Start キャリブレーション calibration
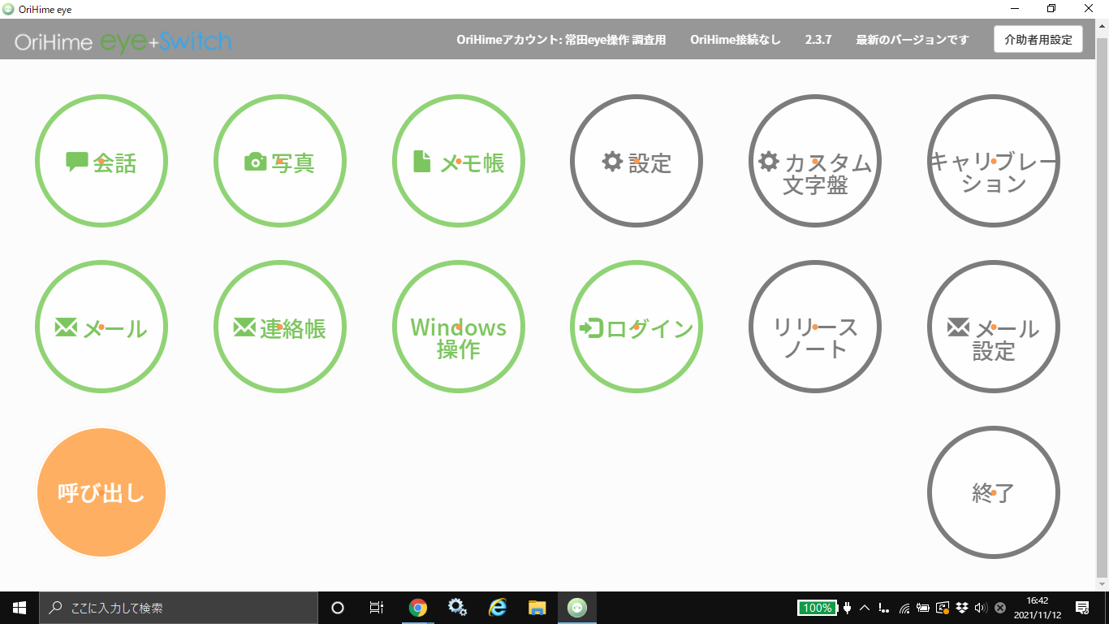 994,162
